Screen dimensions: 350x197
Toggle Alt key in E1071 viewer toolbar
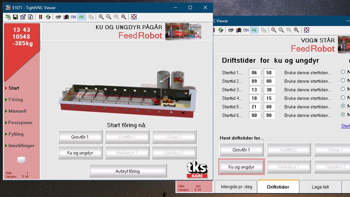(81, 17)
